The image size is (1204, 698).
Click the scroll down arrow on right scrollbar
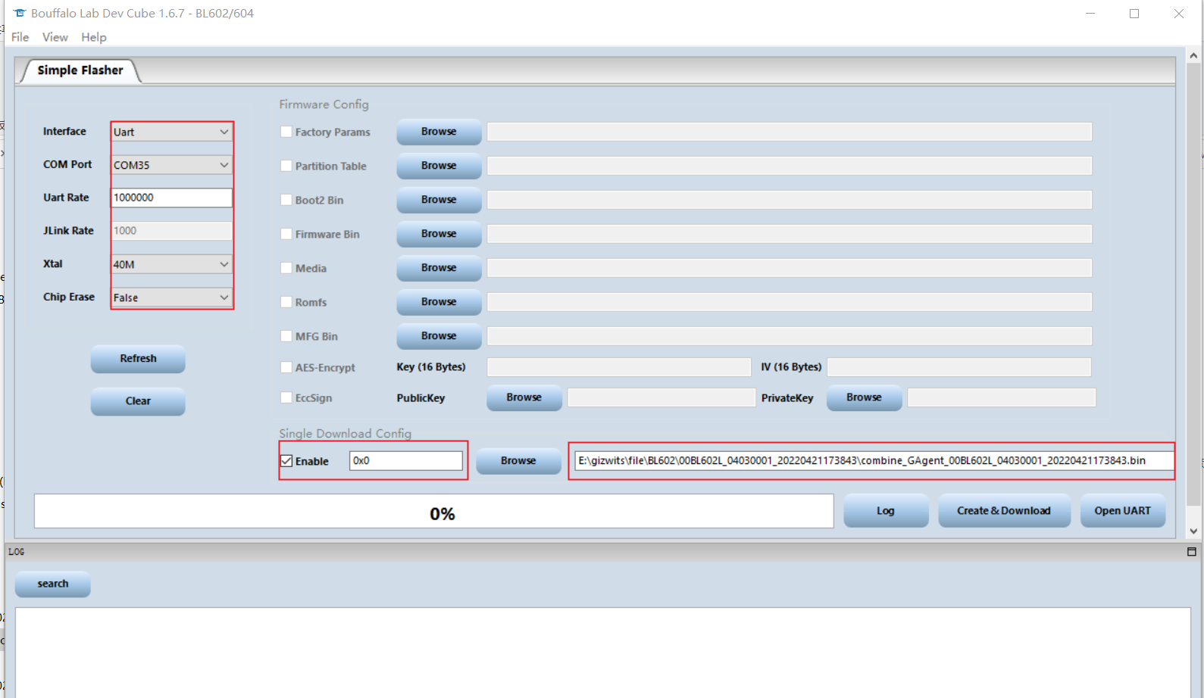point(1193,531)
